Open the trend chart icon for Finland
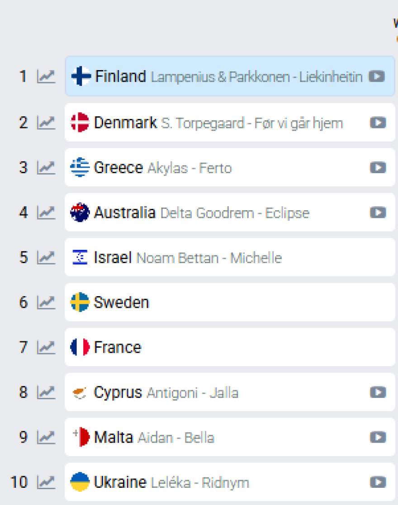This screenshot has height=505, width=398. coord(46,76)
